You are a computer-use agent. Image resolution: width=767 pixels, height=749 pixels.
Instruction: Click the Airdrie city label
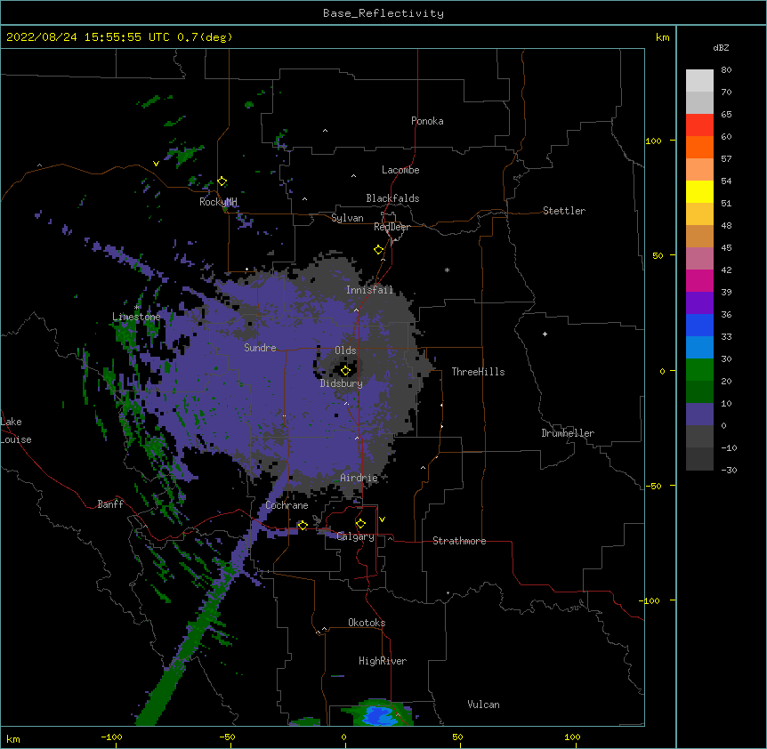pos(359,478)
